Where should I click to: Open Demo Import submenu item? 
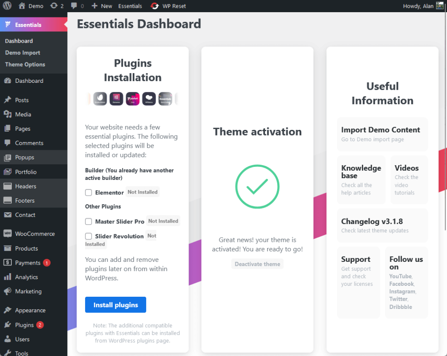(x=23, y=53)
